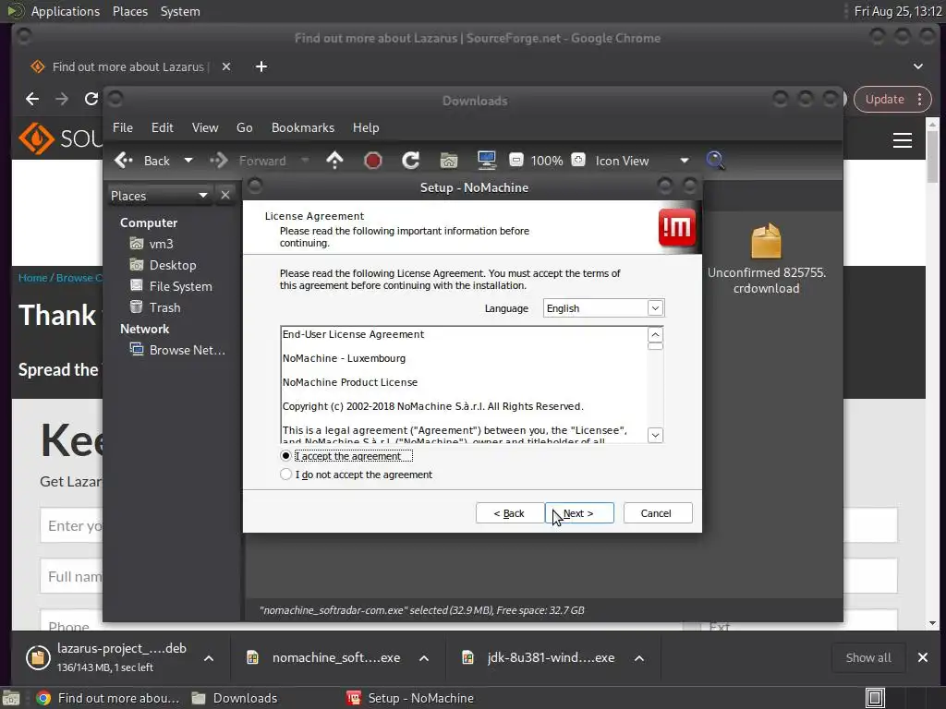Switch to Downloads window in taskbar
Screen dimensions: 946x709
235,698
